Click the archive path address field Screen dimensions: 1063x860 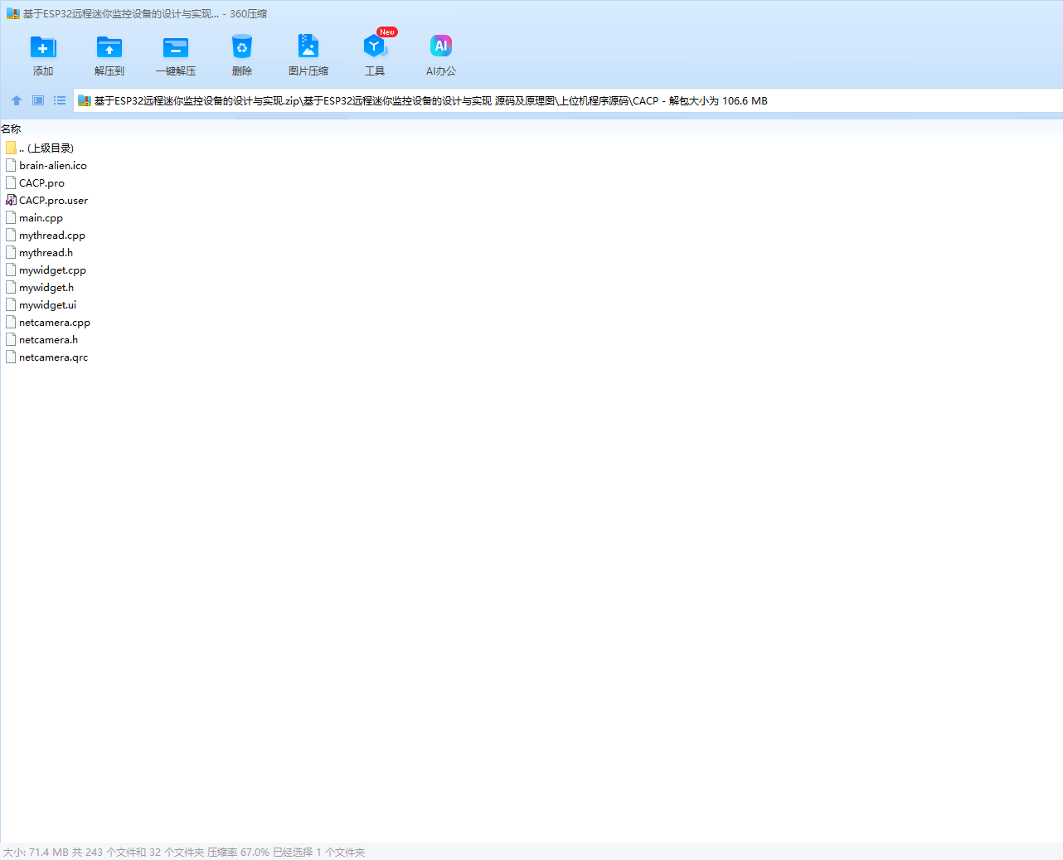point(567,100)
